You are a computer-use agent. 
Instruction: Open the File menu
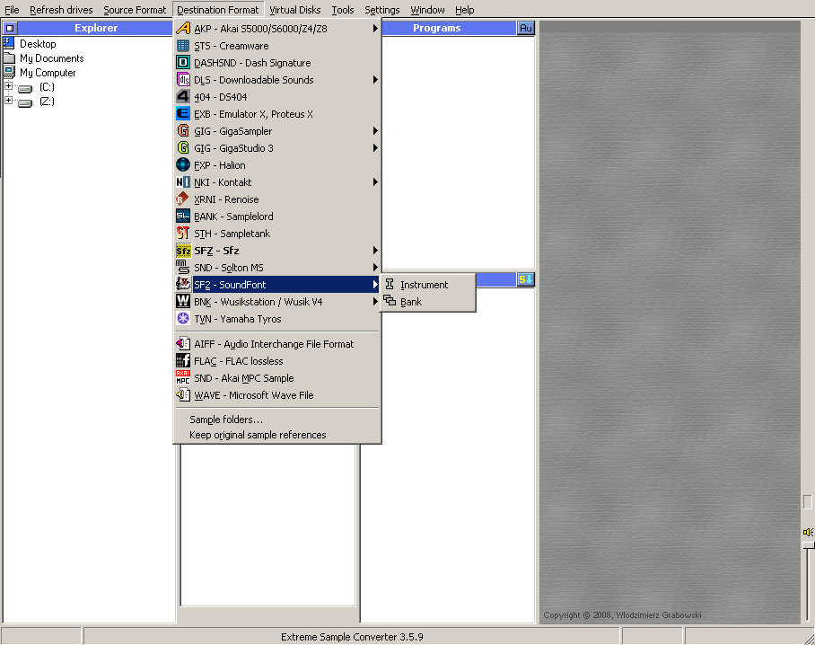[12, 10]
